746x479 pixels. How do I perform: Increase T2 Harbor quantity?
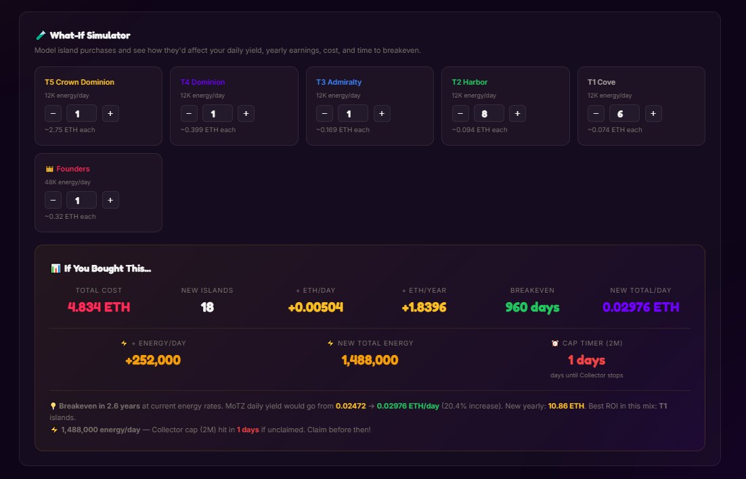pyautogui.click(x=517, y=113)
